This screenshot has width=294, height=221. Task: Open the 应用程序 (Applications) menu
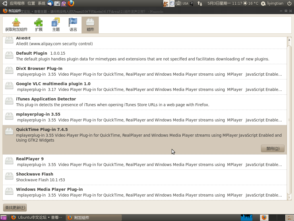click(17, 3)
